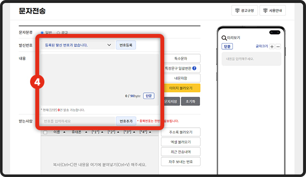The image size is (306, 177).
Task: Click the 문자저장 button
Action: (x=170, y=101)
